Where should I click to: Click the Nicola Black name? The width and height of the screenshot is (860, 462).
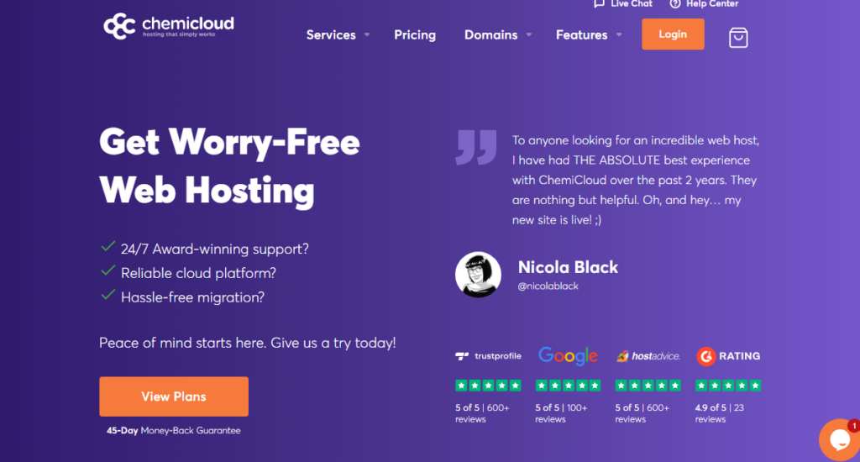coord(568,267)
